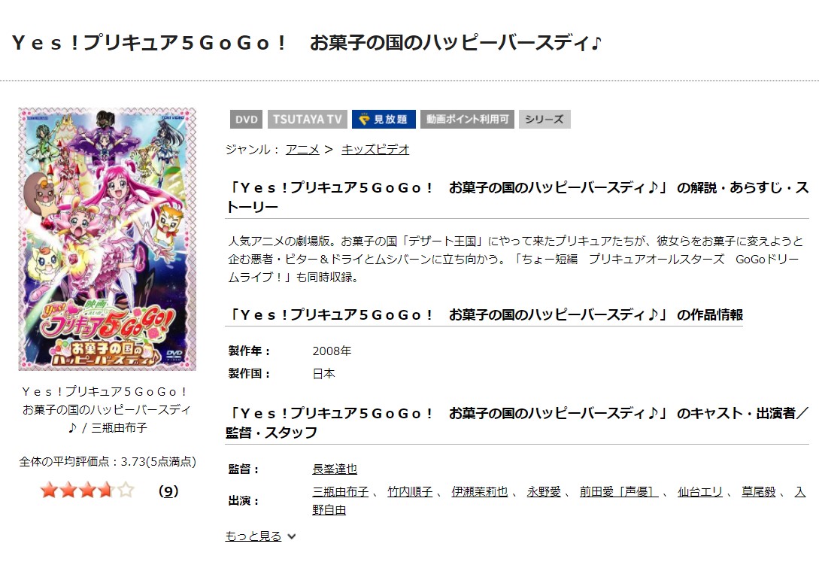
Task: Select the 見放題 crown badge
Action: click(384, 119)
